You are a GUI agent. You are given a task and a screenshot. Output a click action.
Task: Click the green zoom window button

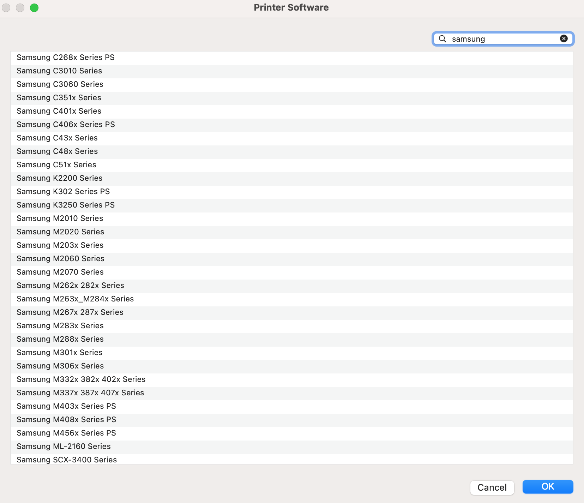pos(34,8)
